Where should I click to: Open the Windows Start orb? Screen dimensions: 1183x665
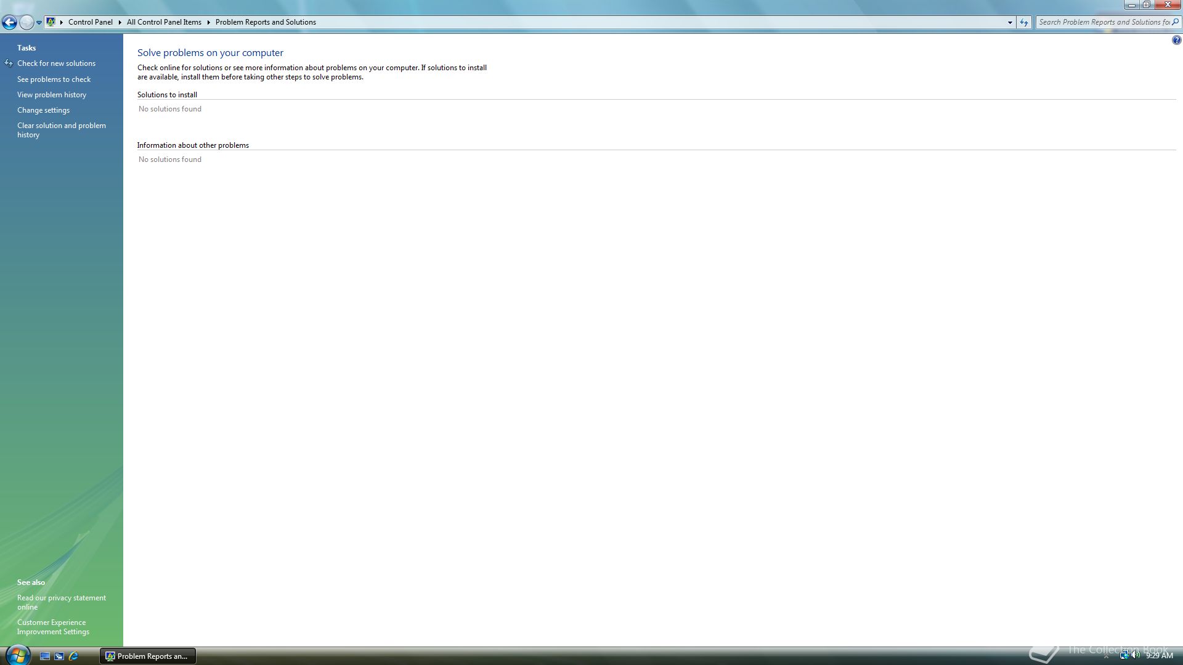17,655
